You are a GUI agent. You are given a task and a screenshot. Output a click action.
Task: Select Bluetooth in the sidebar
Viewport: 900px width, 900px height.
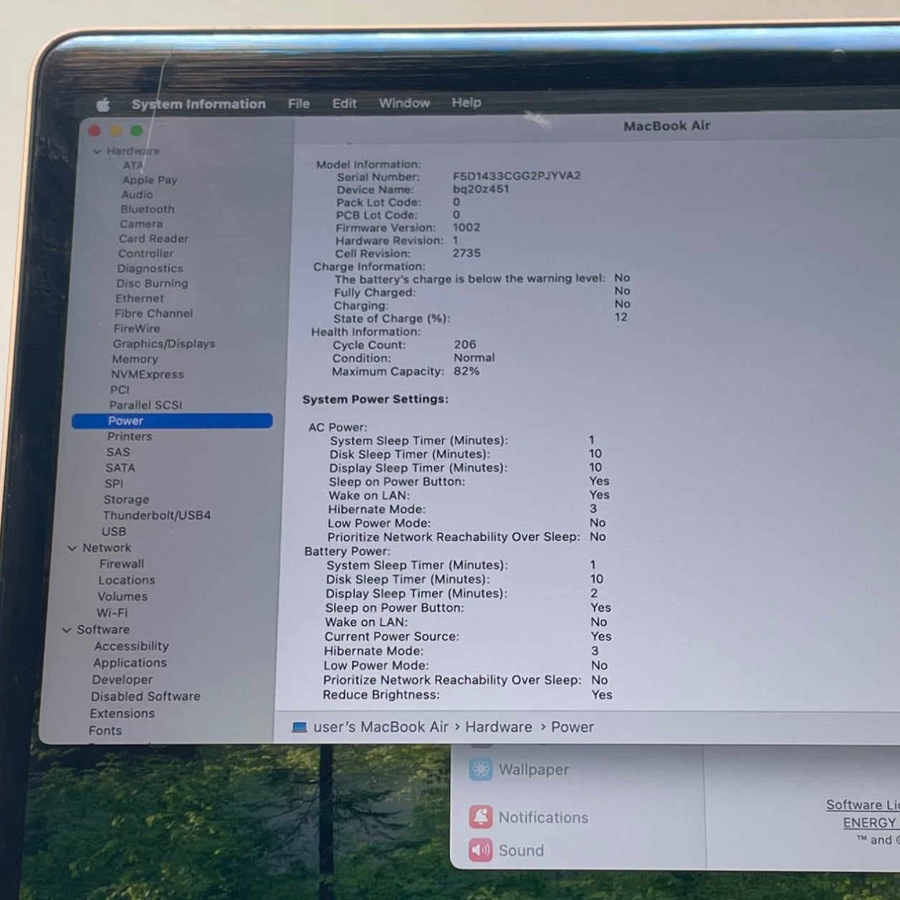(147, 209)
